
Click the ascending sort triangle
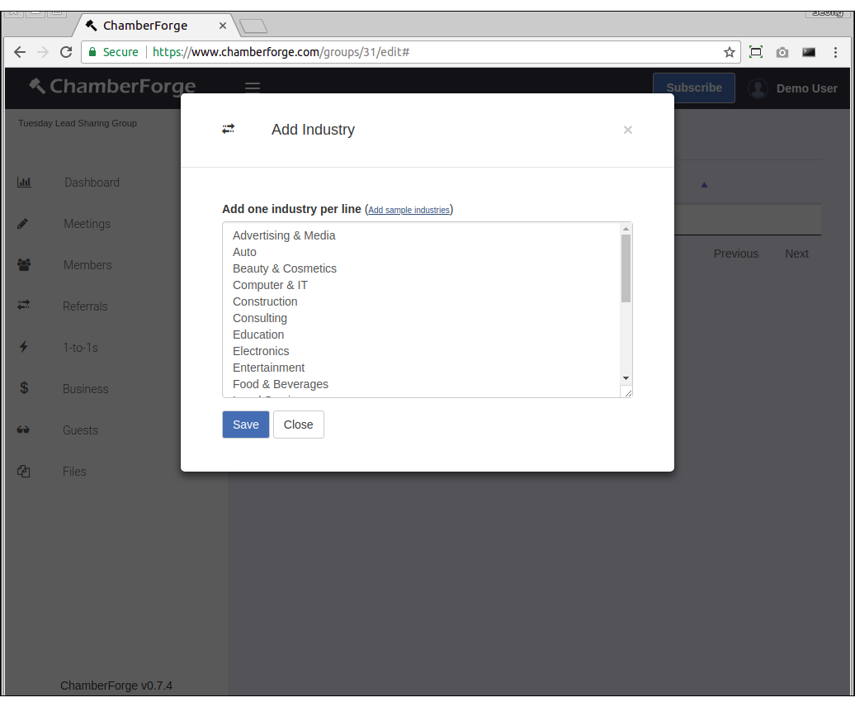pyautogui.click(x=704, y=186)
